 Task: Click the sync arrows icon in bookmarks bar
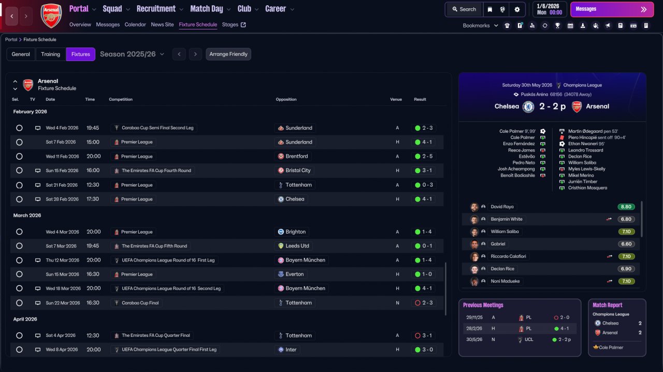[545, 25]
